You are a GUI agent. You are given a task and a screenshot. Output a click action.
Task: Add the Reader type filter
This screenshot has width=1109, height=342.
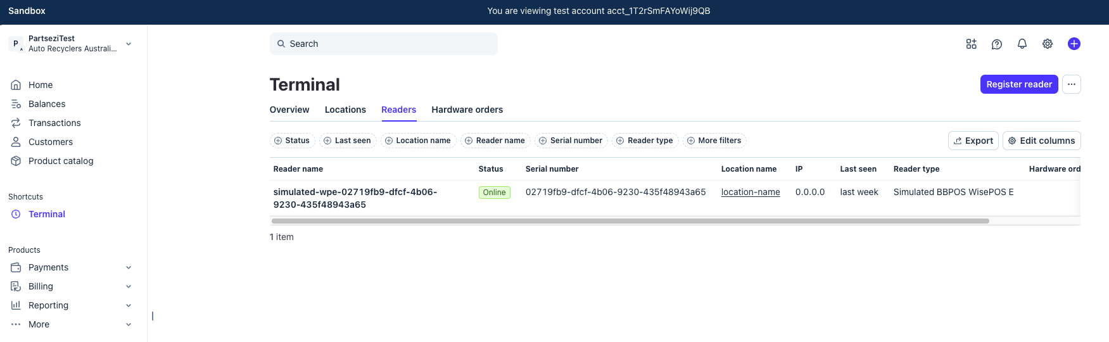click(645, 141)
